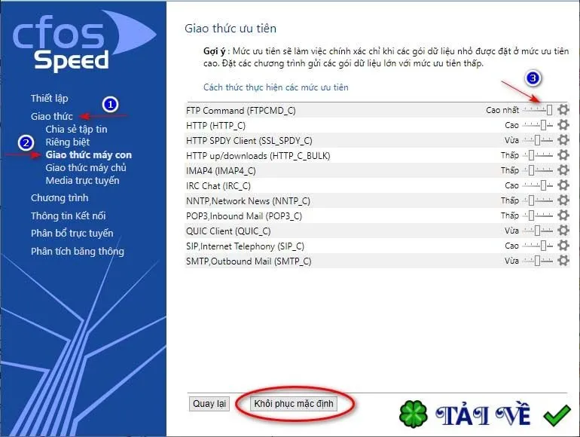Click gear icon for POP3,Inbound Mail

click(x=563, y=215)
